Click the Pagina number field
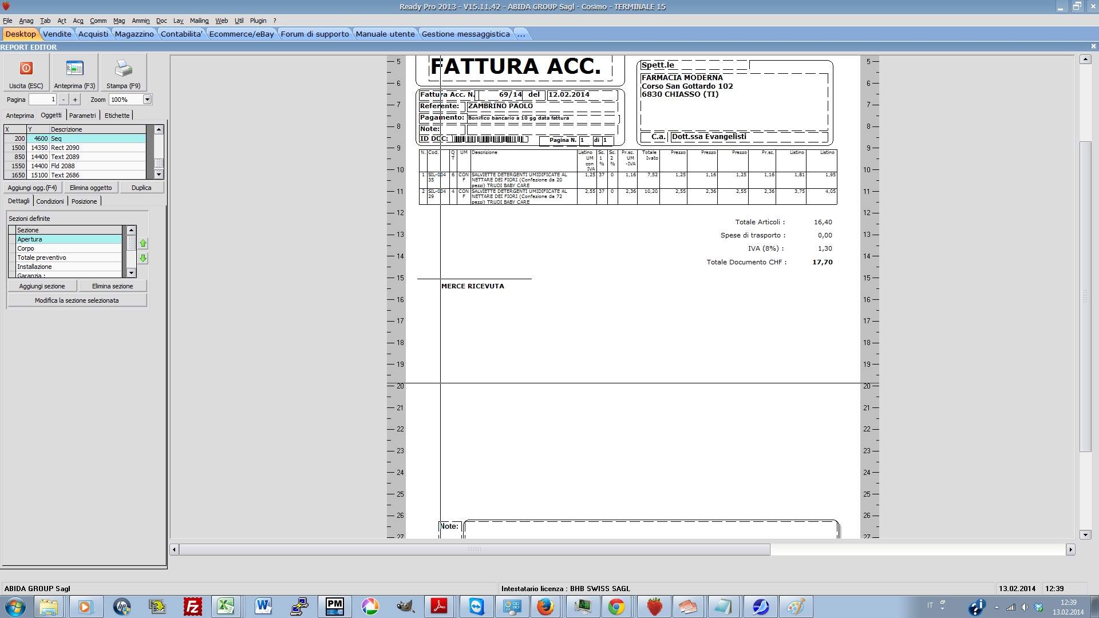 43,100
